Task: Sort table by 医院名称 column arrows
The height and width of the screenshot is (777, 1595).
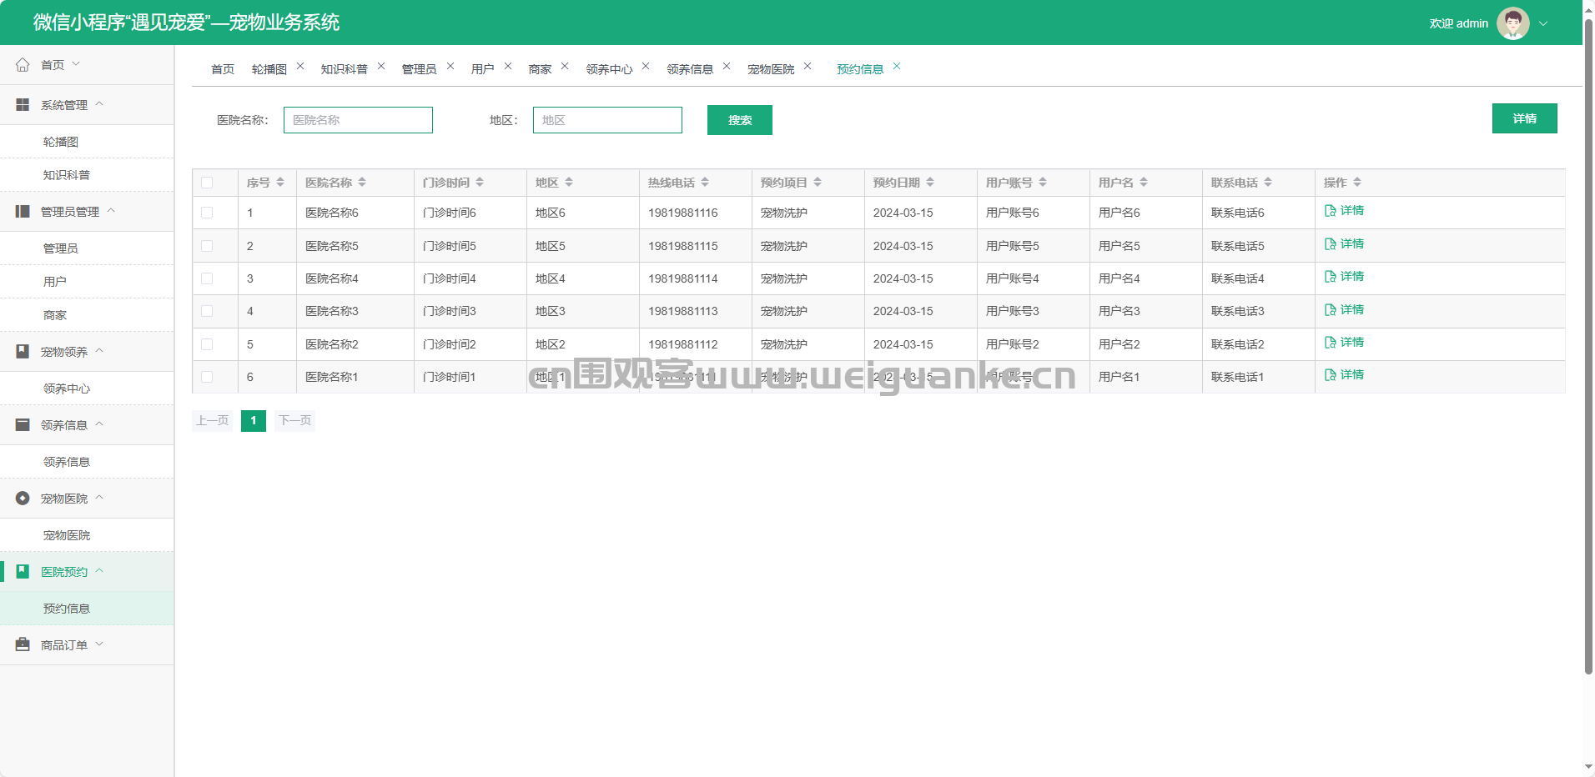Action: (362, 183)
